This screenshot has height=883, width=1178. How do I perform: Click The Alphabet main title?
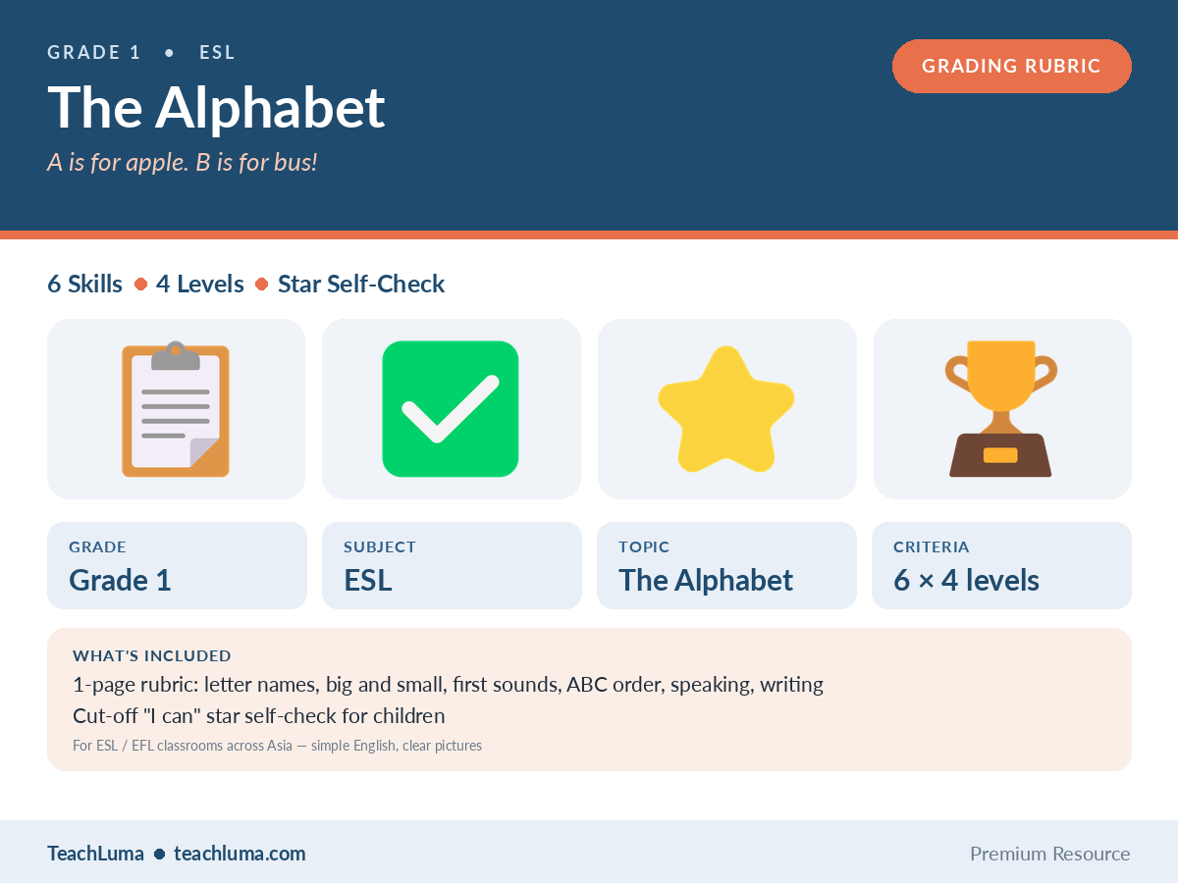tap(216, 106)
